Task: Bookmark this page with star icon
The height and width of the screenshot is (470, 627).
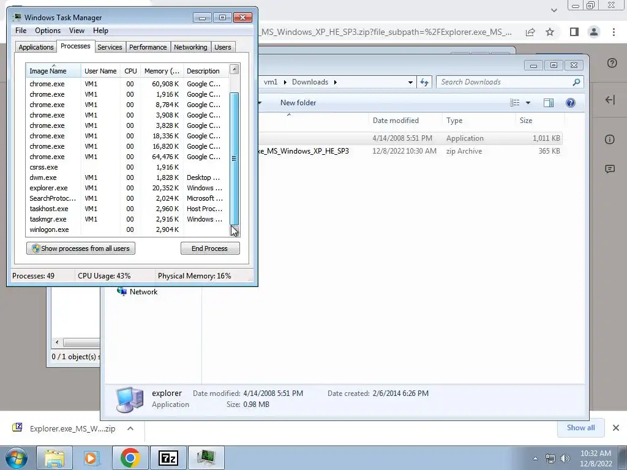Action: tap(550, 32)
